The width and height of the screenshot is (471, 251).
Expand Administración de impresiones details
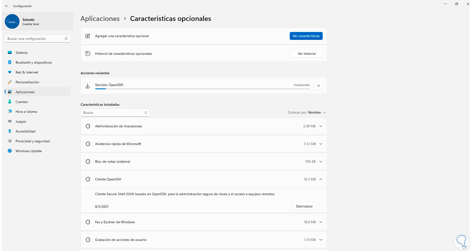click(x=321, y=126)
